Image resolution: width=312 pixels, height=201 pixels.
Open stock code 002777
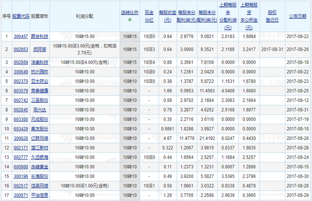pos(21,157)
